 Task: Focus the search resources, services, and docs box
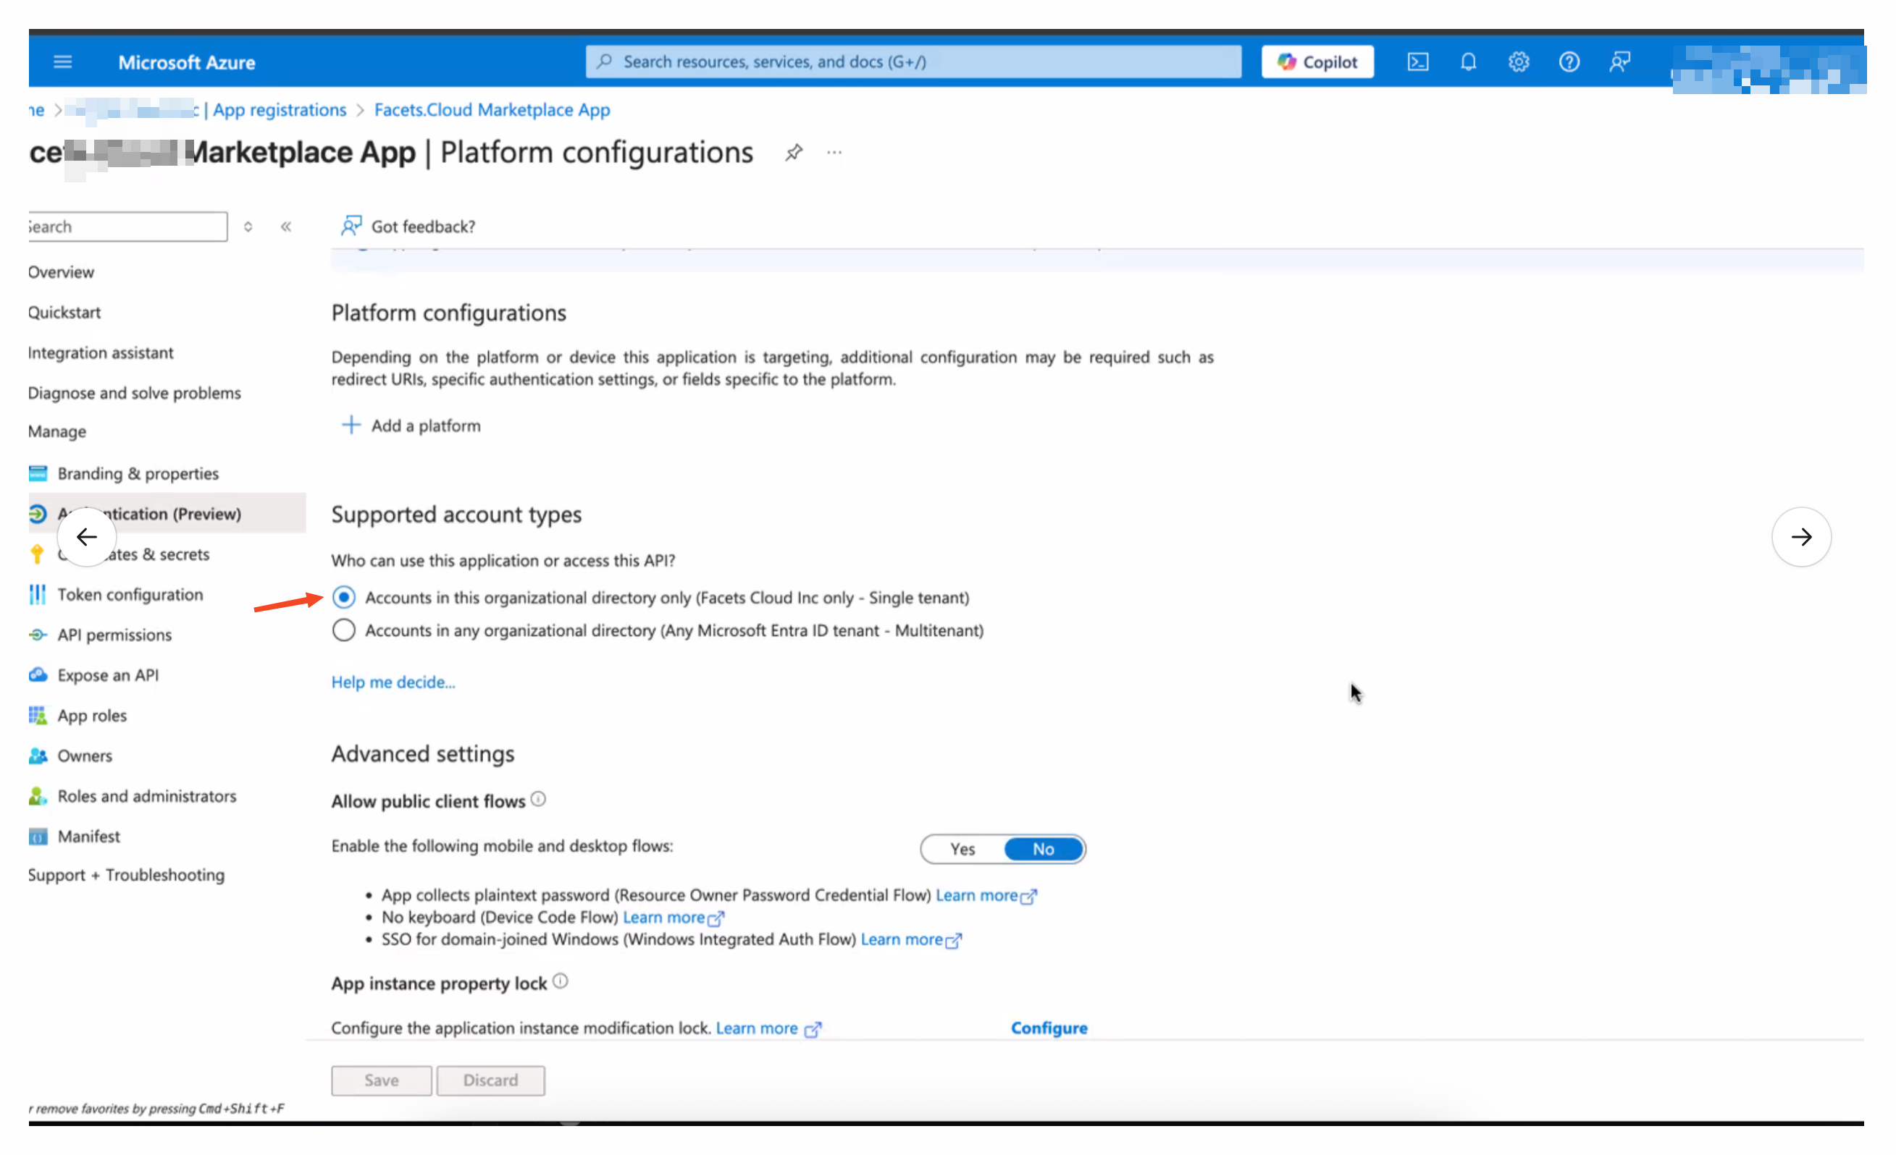[913, 62]
